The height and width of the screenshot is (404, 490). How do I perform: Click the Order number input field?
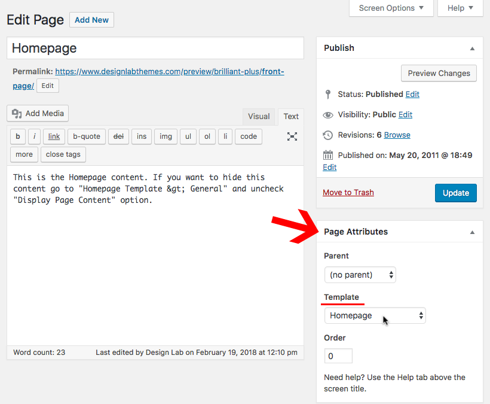338,356
